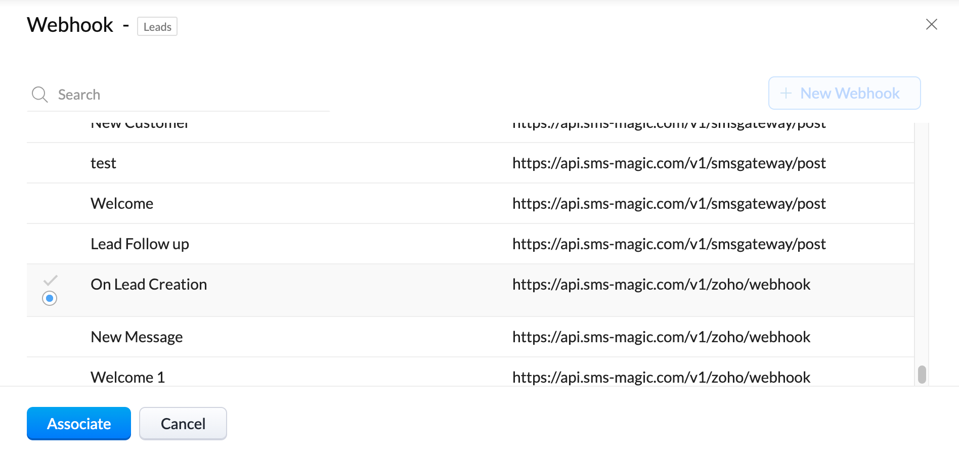Click the magnifier search icon

coord(39,95)
